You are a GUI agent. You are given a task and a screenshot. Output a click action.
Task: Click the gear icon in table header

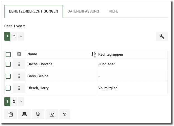(x=19, y=54)
